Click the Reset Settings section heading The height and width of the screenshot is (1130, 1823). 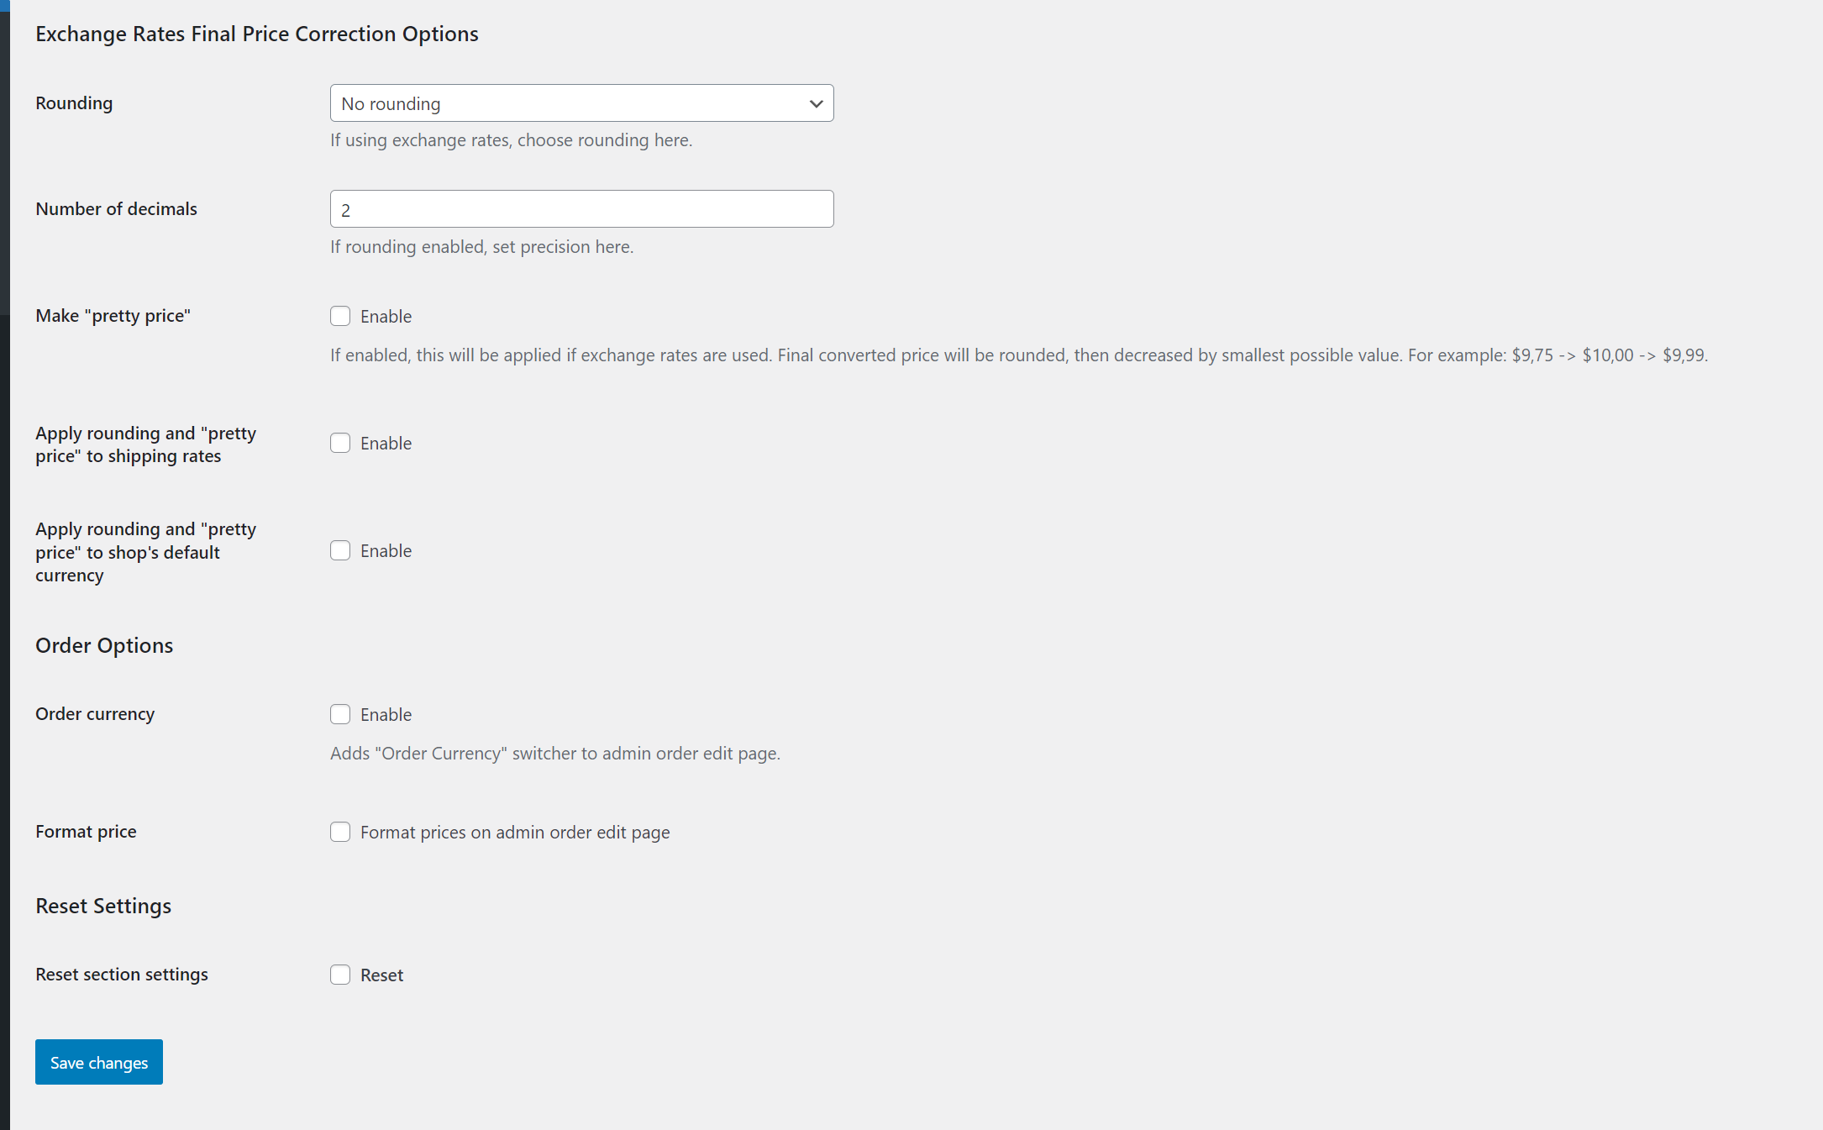coord(103,906)
